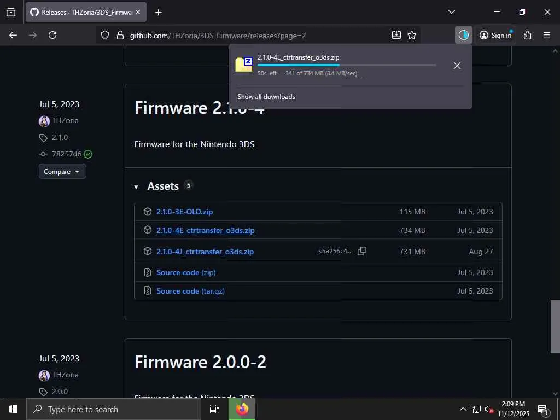Click the zip file icon in downloads panel
The height and width of the screenshot is (420, 560).
pos(244,65)
